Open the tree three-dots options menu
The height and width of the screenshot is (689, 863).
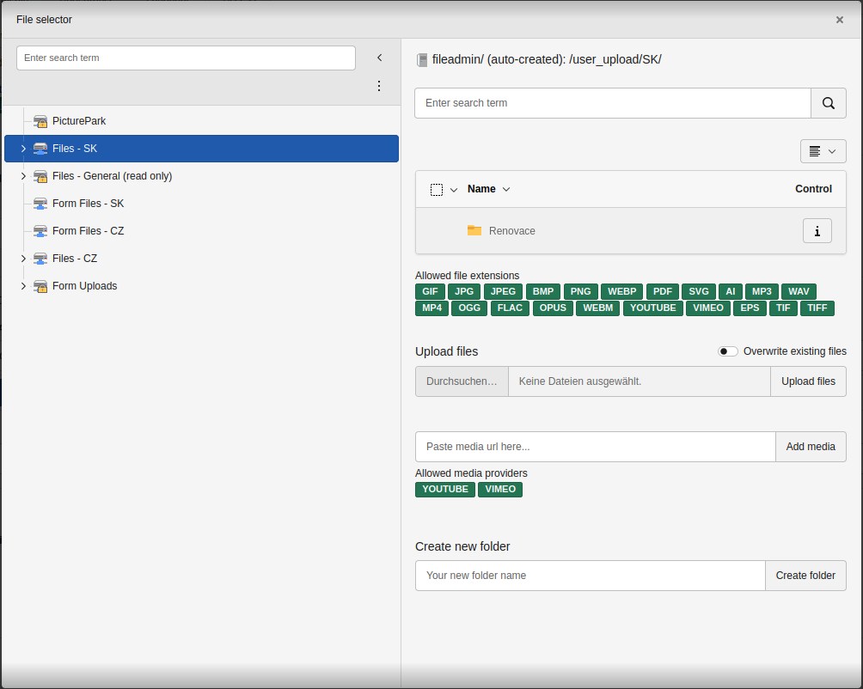pos(379,86)
